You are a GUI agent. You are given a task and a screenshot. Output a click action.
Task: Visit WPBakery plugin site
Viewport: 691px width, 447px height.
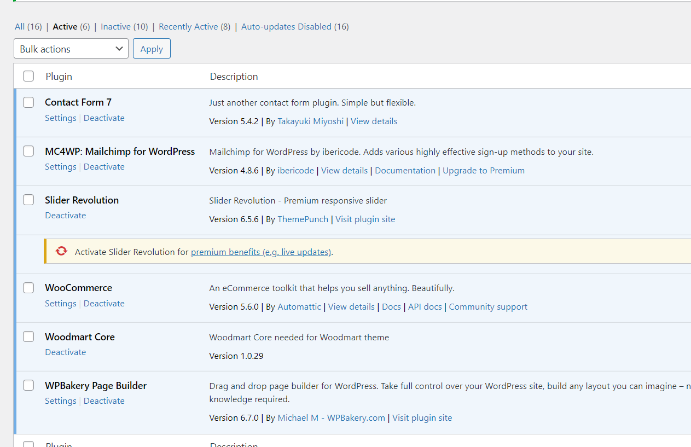click(422, 418)
